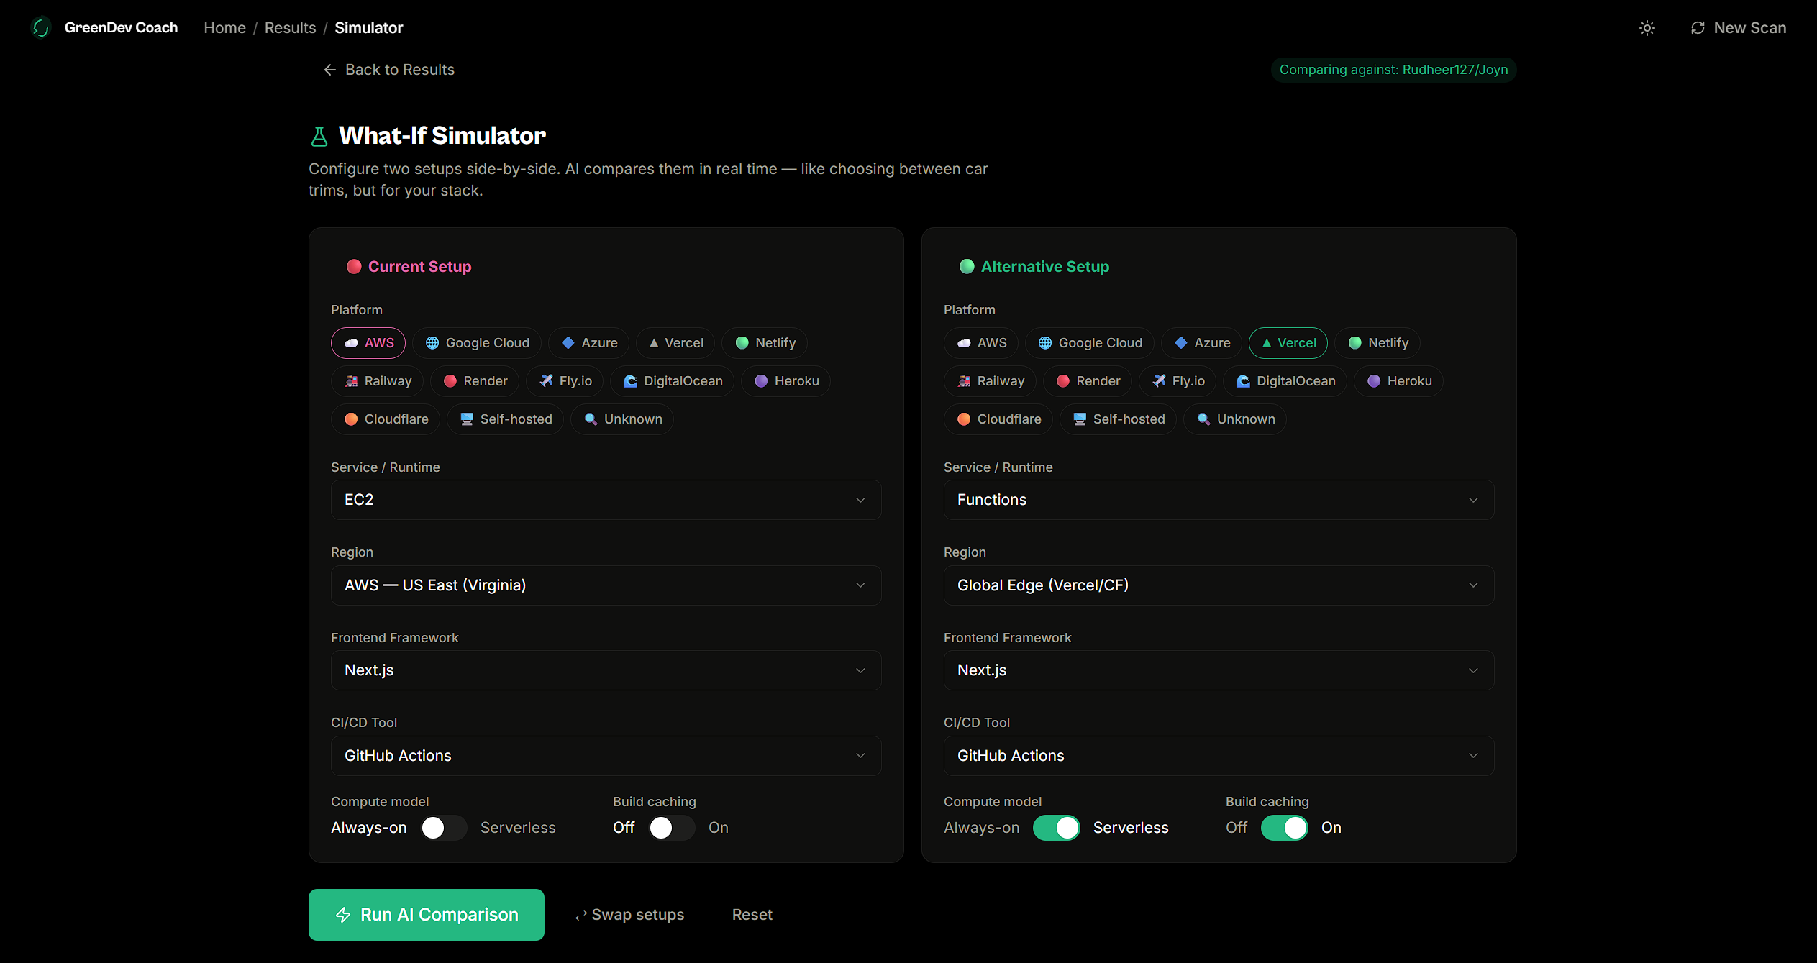
Task: Expand the Global Edge (Vercel/CF) region dropdown
Action: 1218,585
